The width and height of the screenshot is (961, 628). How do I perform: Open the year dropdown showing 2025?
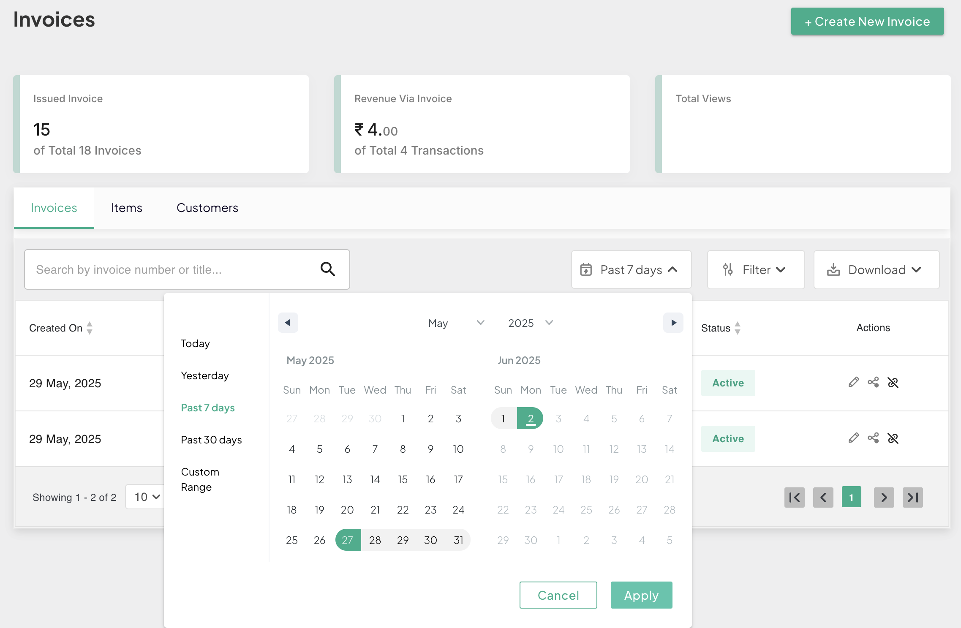click(530, 323)
